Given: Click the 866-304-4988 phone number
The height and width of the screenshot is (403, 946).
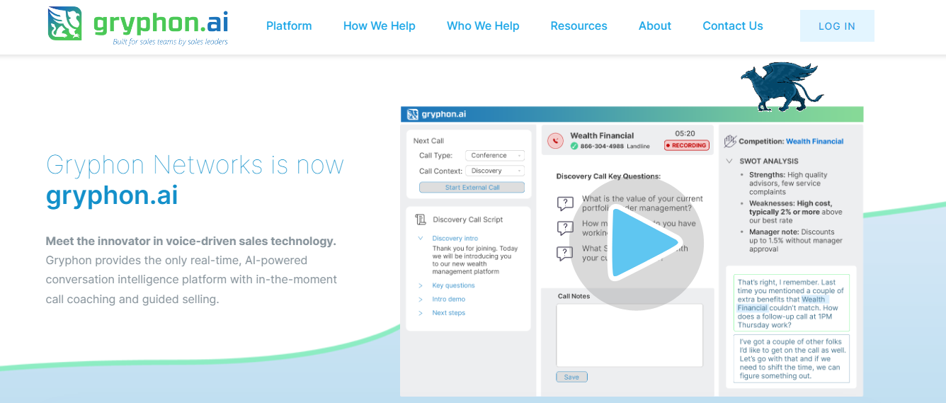Looking at the screenshot, I should pos(602,146).
